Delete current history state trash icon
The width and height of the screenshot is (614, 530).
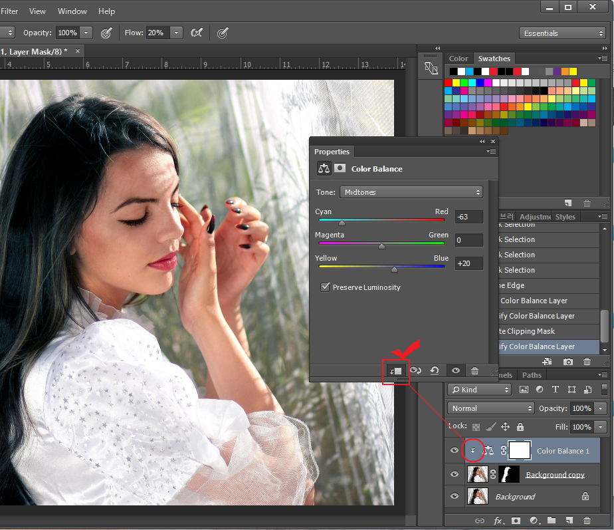pos(587,362)
